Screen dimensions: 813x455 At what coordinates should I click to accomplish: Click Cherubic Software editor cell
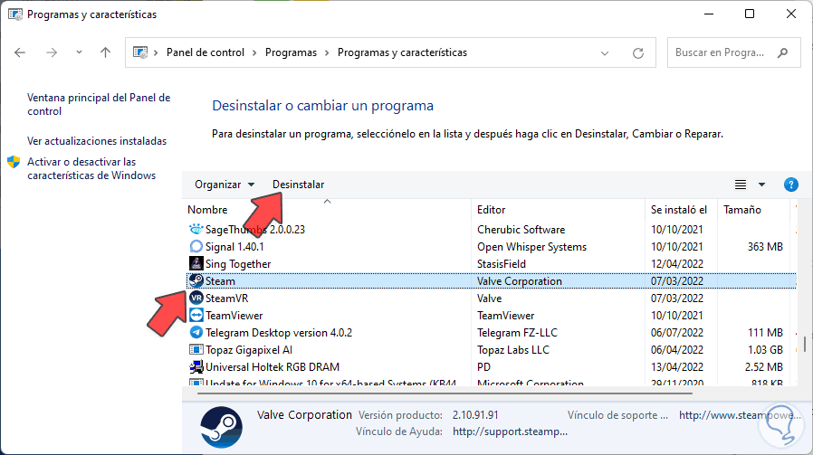[x=521, y=230]
